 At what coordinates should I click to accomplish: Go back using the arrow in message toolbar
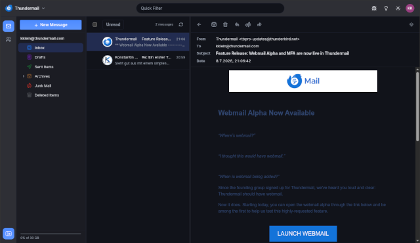click(199, 25)
